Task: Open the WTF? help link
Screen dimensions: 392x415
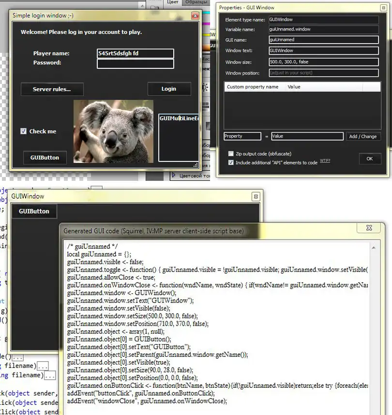Action: pos(325,160)
